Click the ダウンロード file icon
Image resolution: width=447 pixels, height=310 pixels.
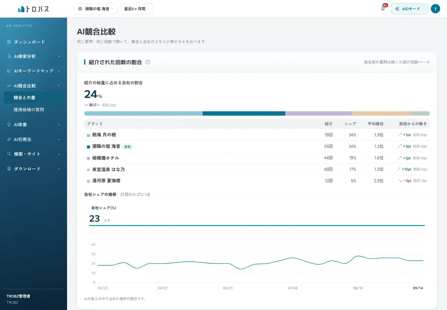pos(9,169)
